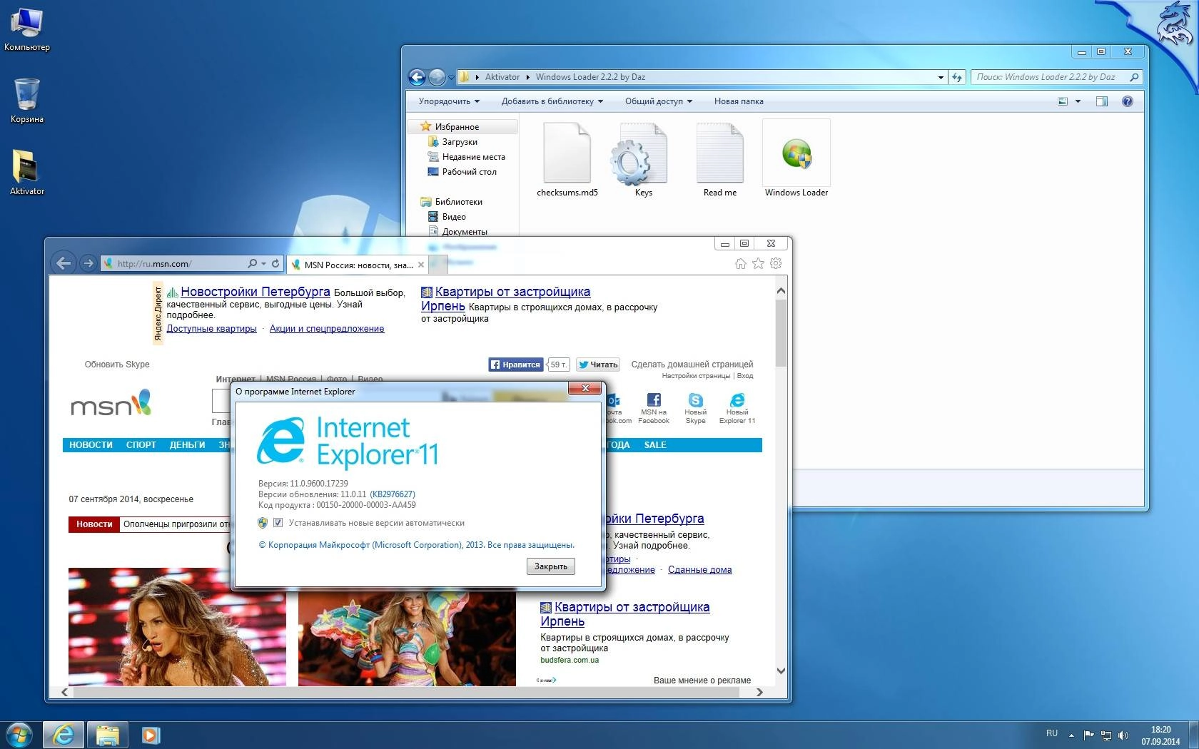Select Недавние места in Explorer sidebar
1199x749 pixels.
click(466, 157)
